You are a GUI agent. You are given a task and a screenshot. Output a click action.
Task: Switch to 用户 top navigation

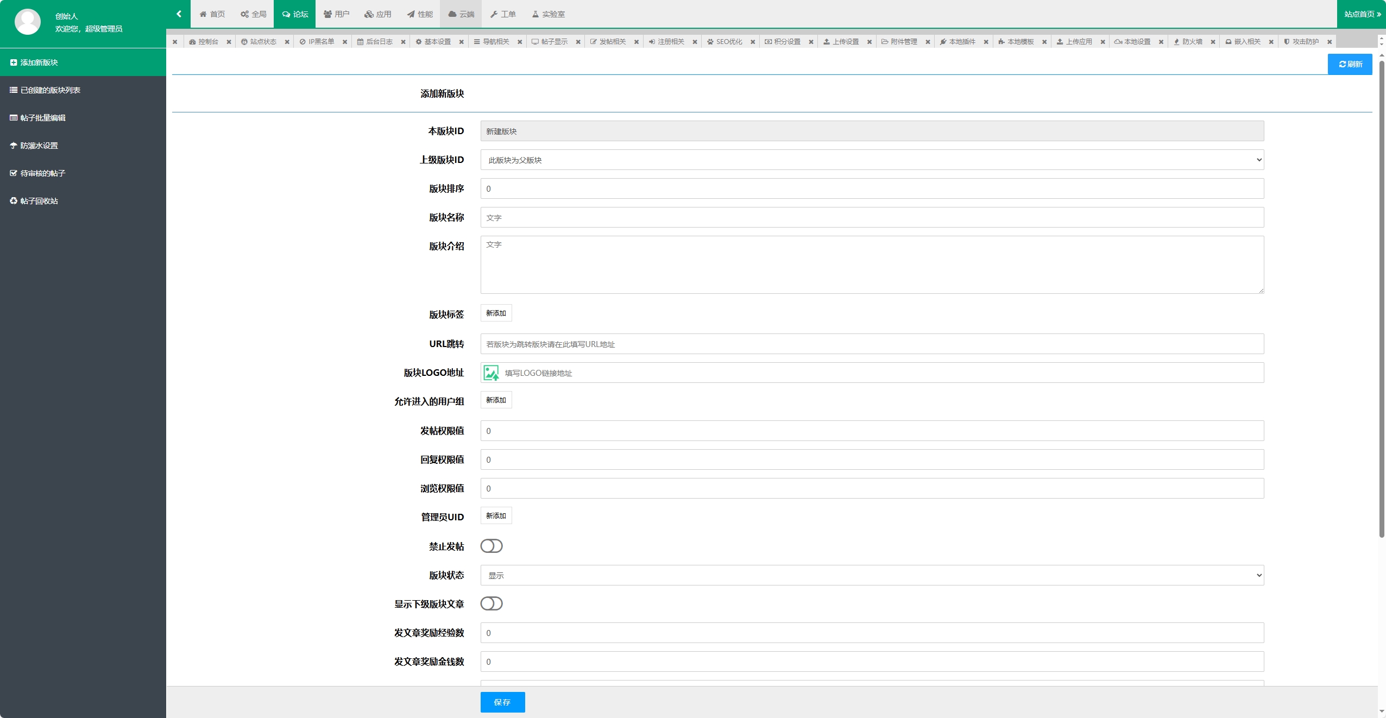point(337,14)
